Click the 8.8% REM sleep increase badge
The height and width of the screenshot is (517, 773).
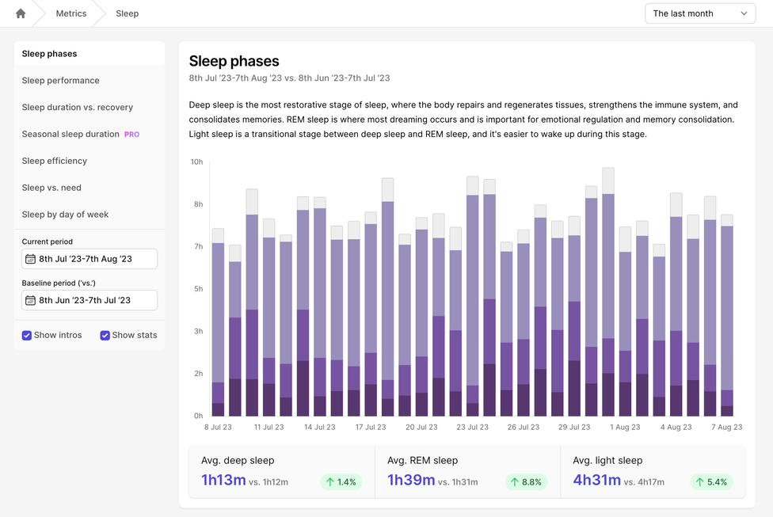click(x=526, y=481)
